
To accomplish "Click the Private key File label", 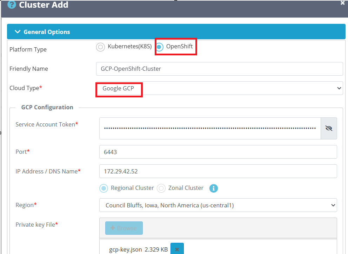I will coord(36,225).
